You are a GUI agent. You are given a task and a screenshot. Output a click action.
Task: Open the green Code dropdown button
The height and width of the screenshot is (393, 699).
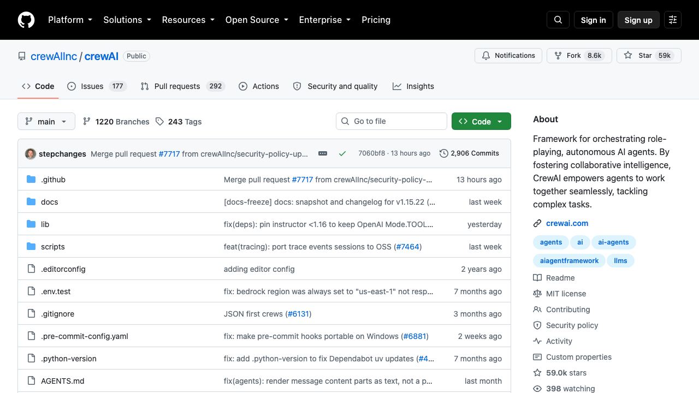tap(481, 121)
